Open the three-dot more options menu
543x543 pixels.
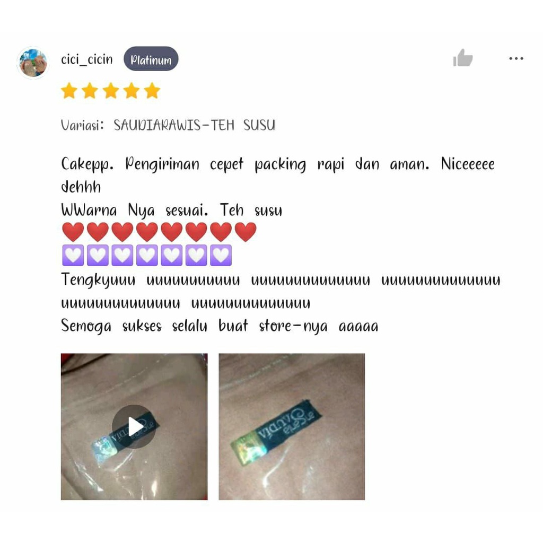point(516,58)
